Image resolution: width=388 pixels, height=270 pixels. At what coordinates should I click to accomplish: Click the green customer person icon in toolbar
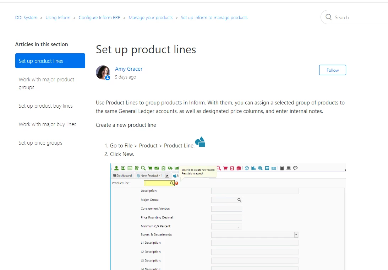116,168
